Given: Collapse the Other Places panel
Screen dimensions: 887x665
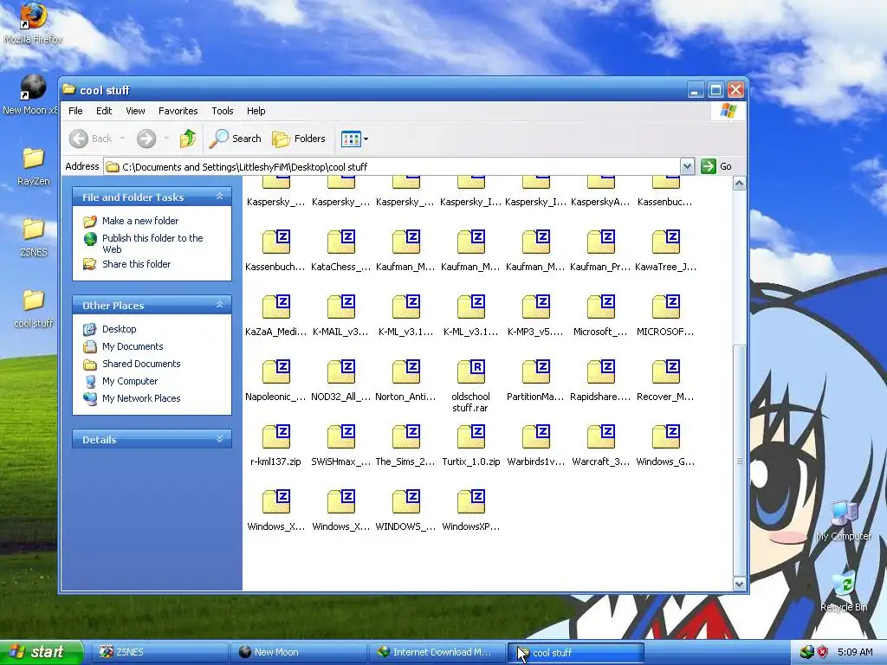Looking at the screenshot, I should tap(219, 305).
